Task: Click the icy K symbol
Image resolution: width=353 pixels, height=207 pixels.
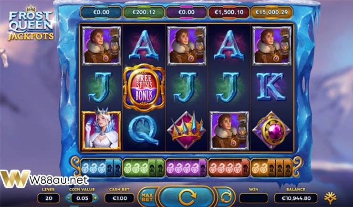Action: 271,87
